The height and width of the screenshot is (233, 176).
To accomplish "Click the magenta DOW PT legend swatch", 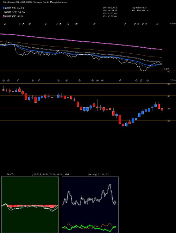I will coord(4,16).
